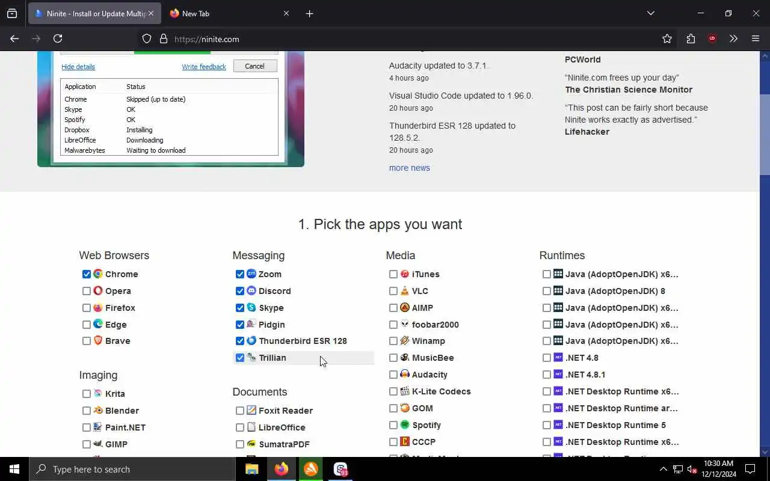The height and width of the screenshot is (481, 770).
Task: Open the notification center icon
Action: click(750, 469)
